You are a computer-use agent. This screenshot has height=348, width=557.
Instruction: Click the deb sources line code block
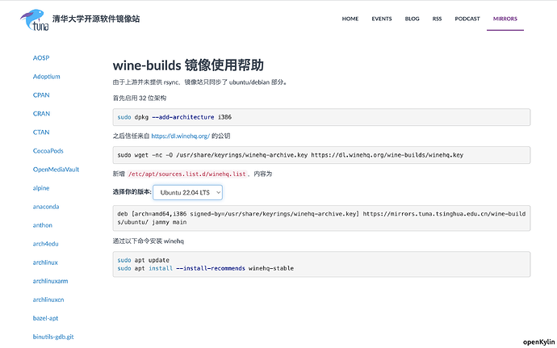click(x=321, y=218)
